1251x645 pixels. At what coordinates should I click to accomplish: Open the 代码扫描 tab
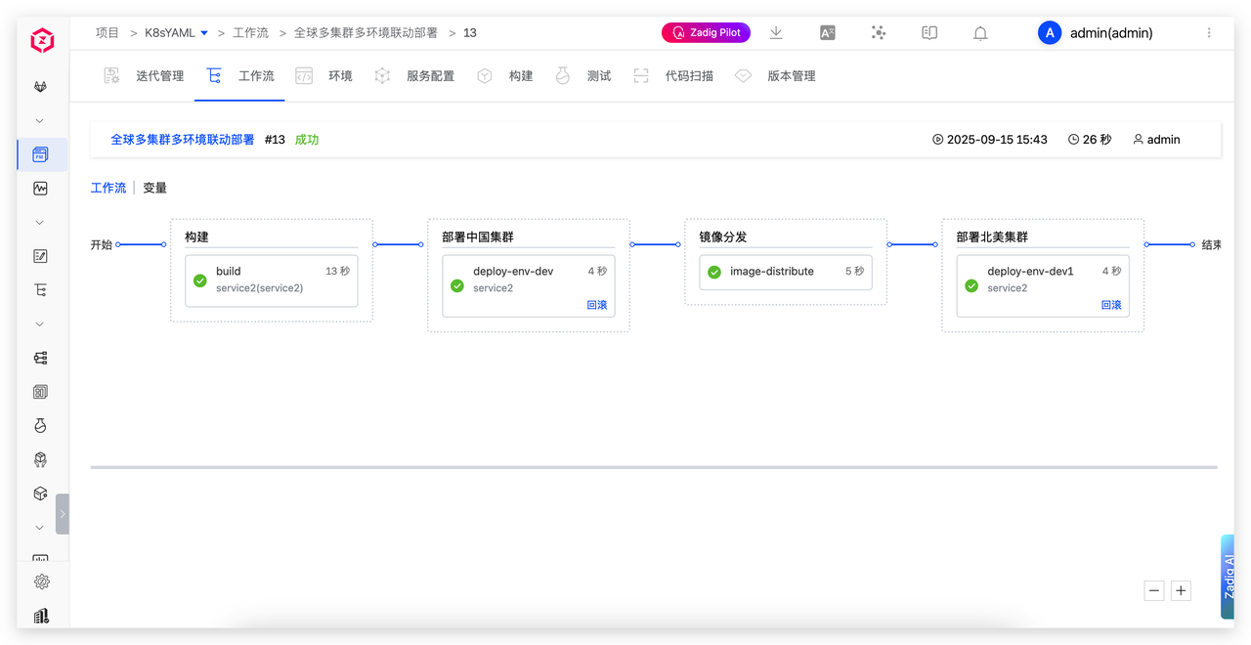click(x=688, y=76)
